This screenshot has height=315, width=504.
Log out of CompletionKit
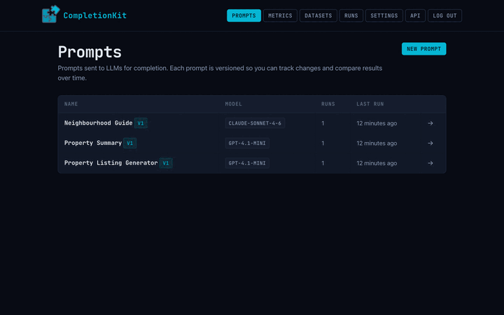pyautogui.click(x=444, y=15)
